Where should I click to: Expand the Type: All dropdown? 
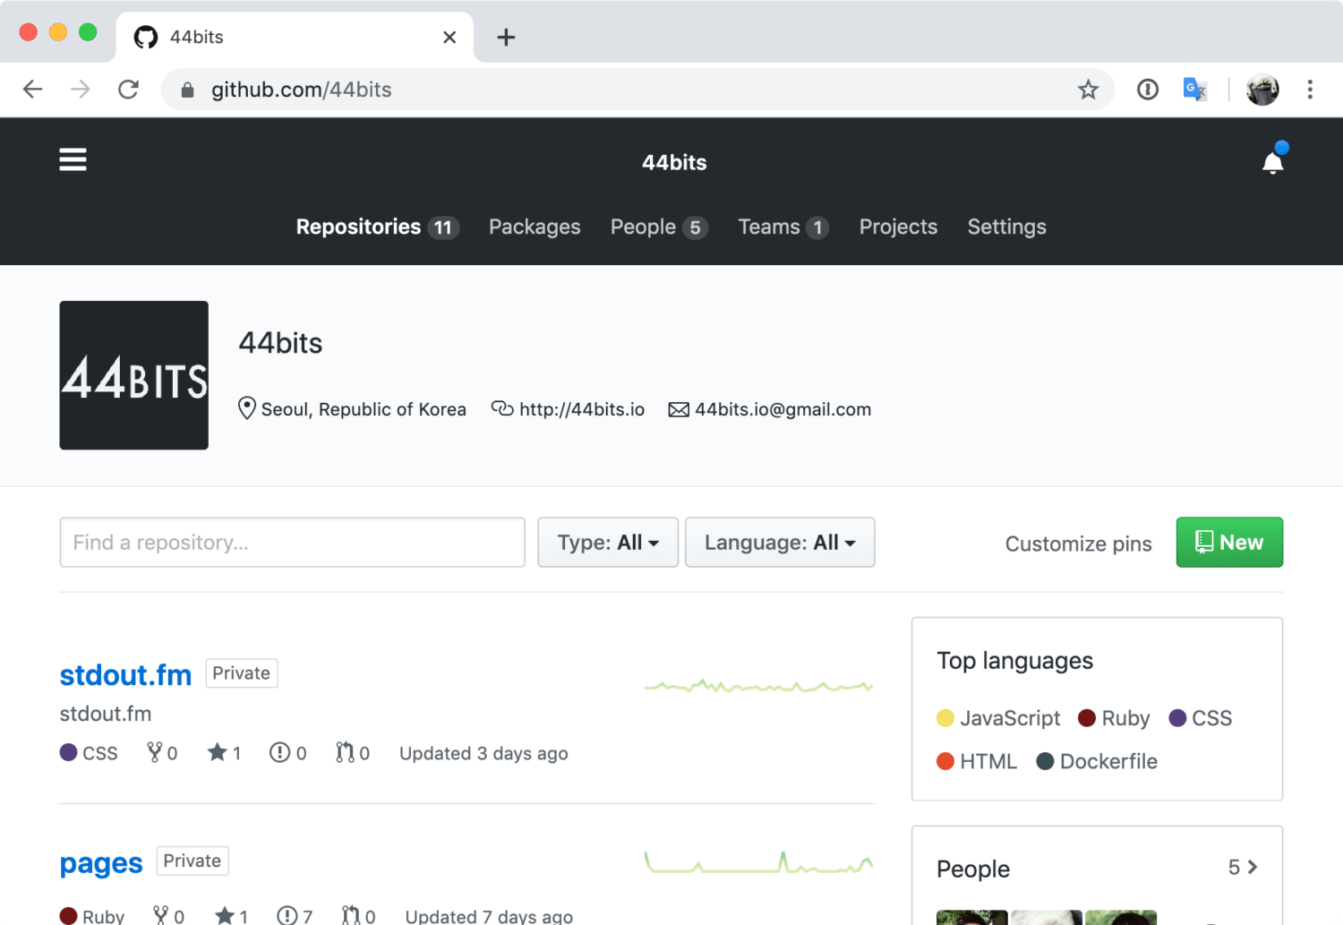pyautogui.click(x=607, y=543)
